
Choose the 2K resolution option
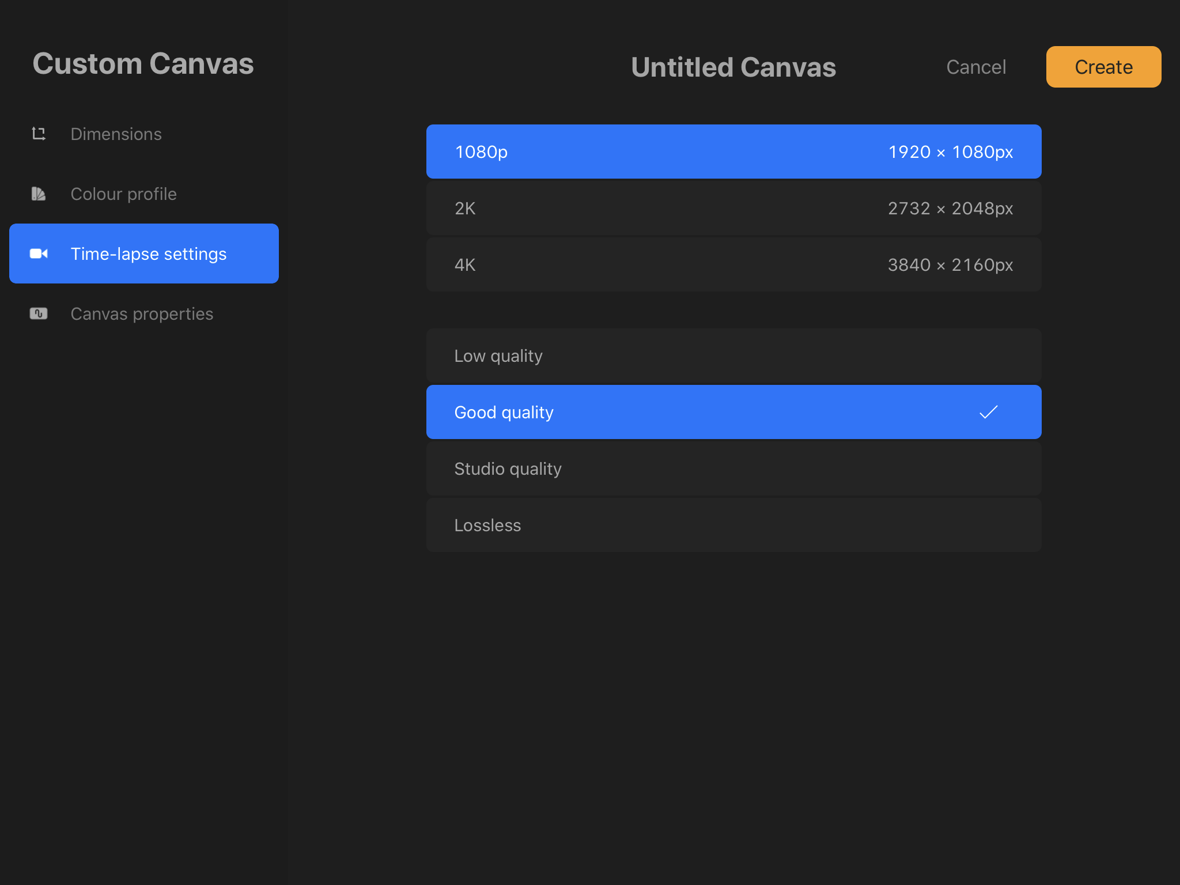(733, 208)
